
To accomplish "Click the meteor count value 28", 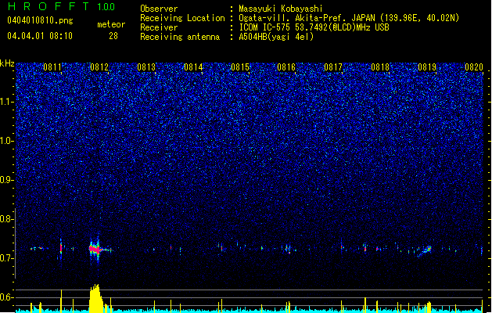I will [x=113, y=36].
